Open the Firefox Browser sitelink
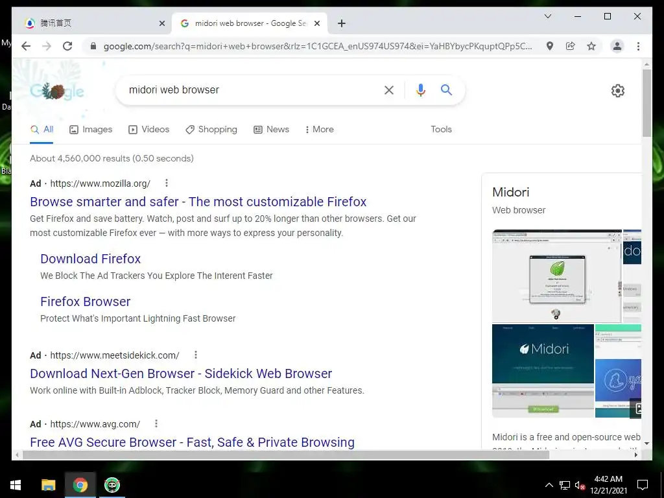The height and width of the screenshot is (498, 664). (86, 302)
